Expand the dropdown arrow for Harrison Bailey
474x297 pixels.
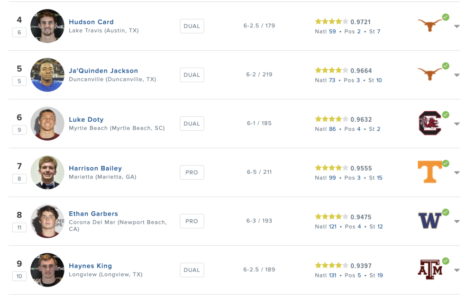[x=457, y=173]
